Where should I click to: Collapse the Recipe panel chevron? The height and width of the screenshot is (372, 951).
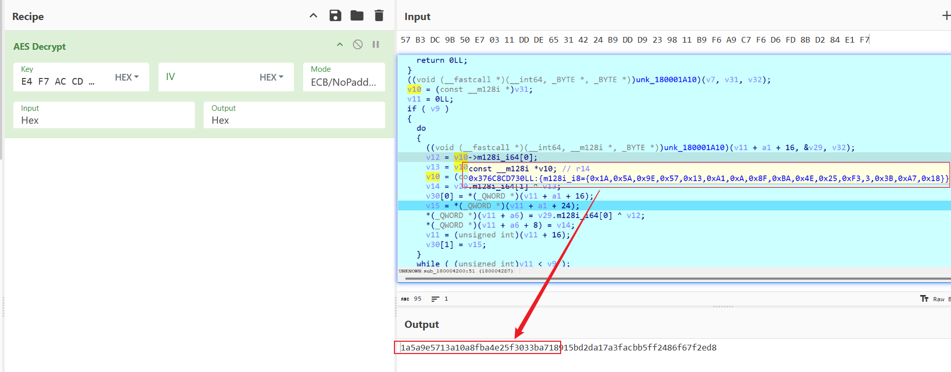point(313,16)
